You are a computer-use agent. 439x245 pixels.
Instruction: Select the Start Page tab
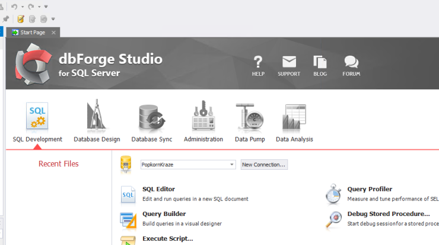[x=33, y=33]
